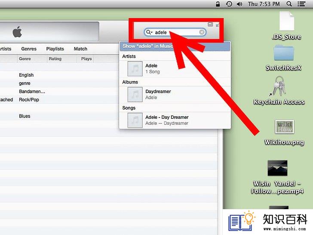The height and width of the screenshot is (235, 313).
Task: Switch to the Match tab
Action: point(80,49)
